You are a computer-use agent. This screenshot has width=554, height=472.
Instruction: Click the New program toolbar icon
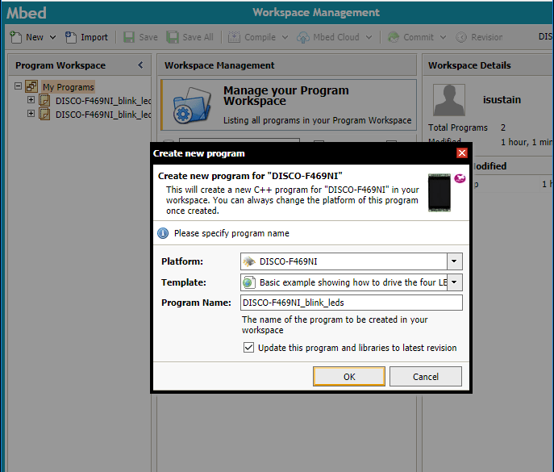15,37
